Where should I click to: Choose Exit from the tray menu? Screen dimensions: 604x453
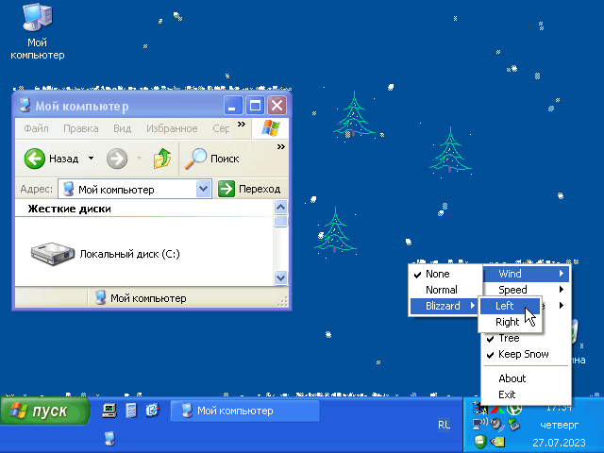coord(527,394)
